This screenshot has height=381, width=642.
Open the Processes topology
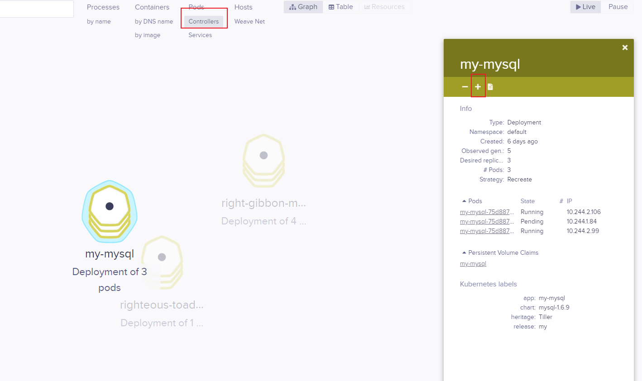click(x=103, y=7)
